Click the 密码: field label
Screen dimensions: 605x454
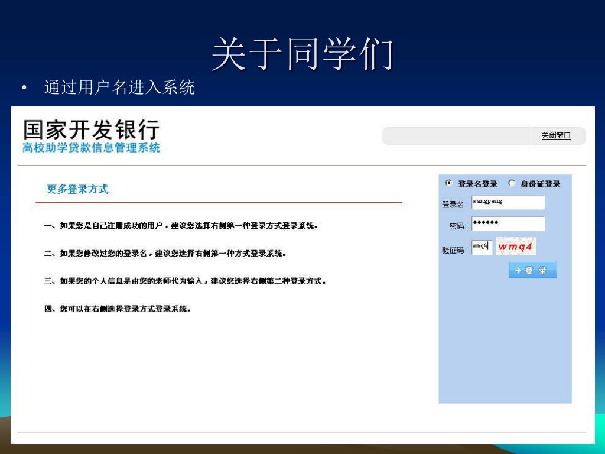click(458, 226)
